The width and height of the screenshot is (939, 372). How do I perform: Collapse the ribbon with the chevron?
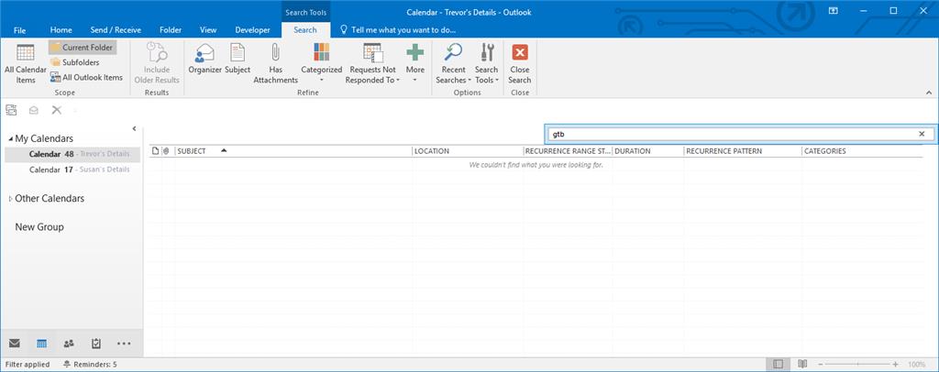point(929,93)
